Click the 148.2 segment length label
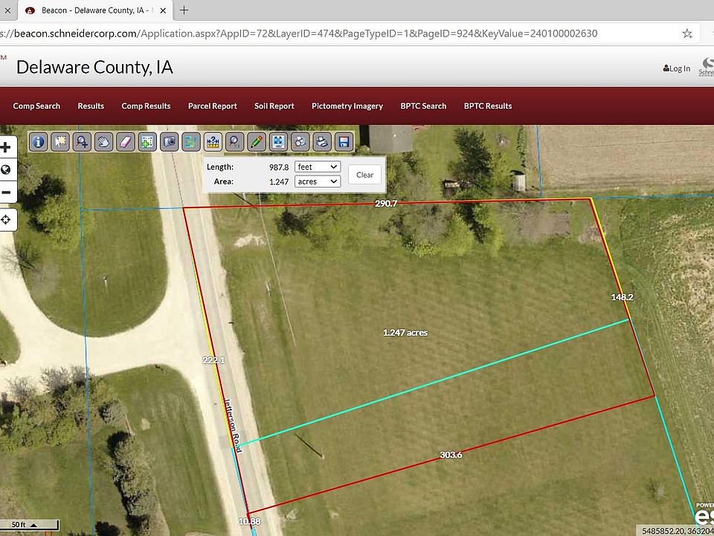Screen dimensions: 714x536 [x=622, y=297]
